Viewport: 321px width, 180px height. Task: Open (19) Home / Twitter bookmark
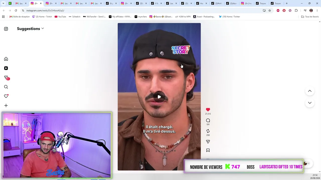(x=229, y=17)
